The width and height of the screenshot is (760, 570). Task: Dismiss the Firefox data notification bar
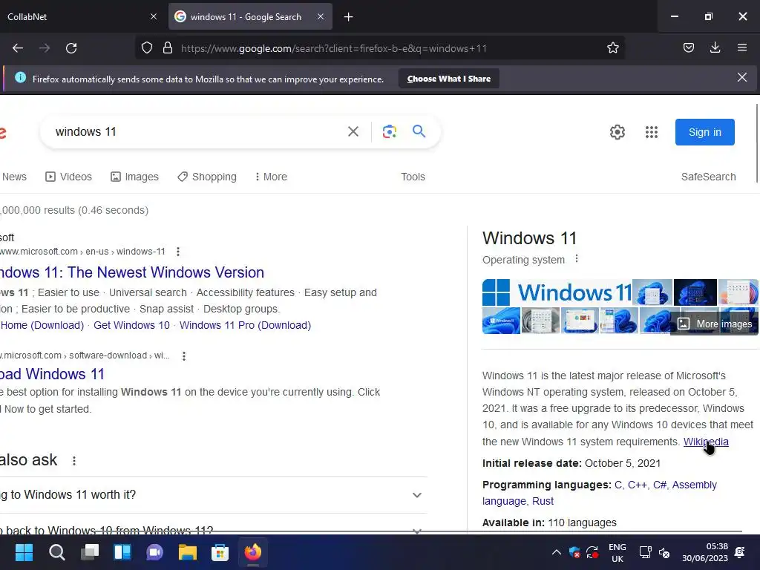pyautogui.click(x=741, y=77)
